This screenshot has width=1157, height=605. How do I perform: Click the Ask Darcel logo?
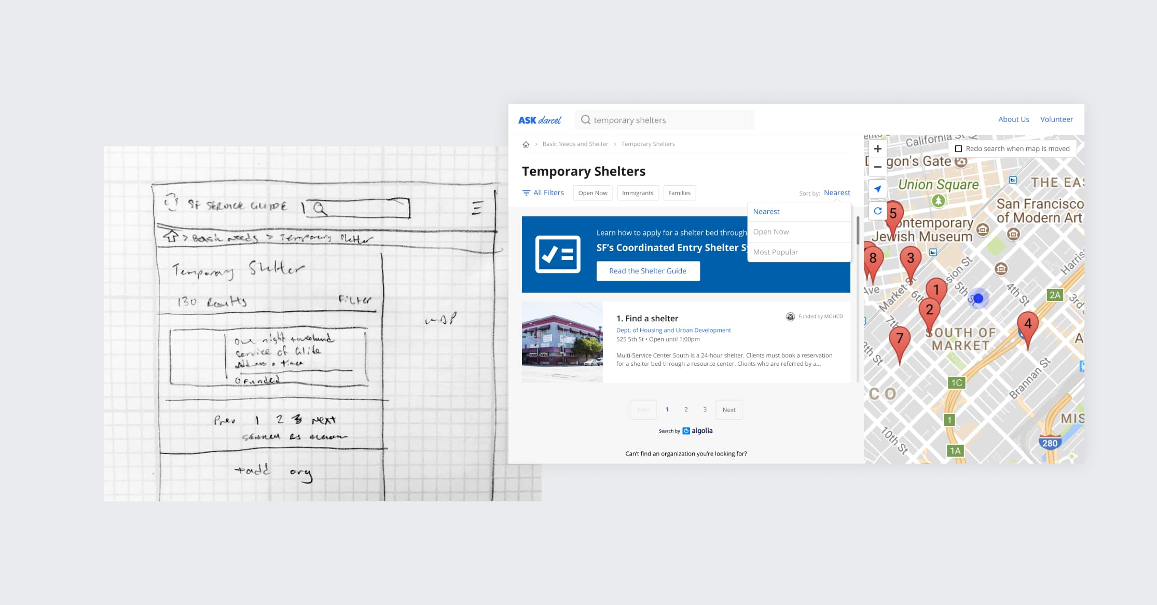coord(540,120)
